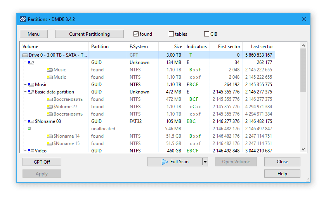Click the unallocated partition label
Image resolution: width=326 pixels, height=197 pixels.
point(103,129)
